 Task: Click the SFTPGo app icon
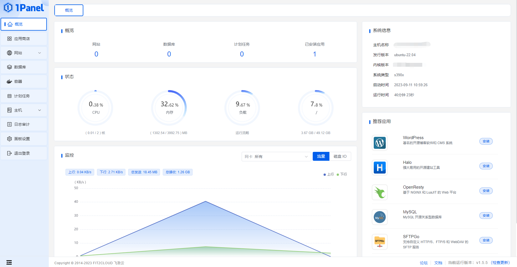click(x=380, y=242)
